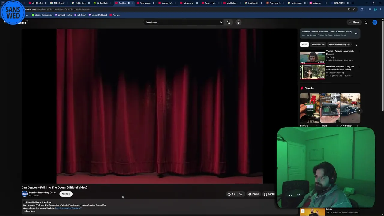
Task: Expand description with ...daha fazla
Action: pos(30,211)
